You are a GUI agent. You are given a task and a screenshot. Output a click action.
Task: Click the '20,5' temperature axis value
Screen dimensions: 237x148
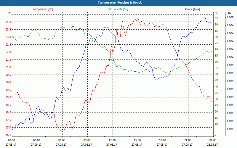coord(8,75)
